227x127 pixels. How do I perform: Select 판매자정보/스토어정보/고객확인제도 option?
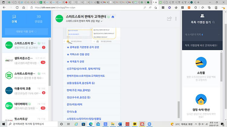[x=86, y=76]
